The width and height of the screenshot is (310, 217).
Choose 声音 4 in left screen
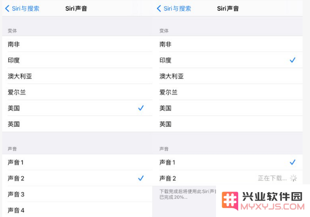[x=77, y=210]
